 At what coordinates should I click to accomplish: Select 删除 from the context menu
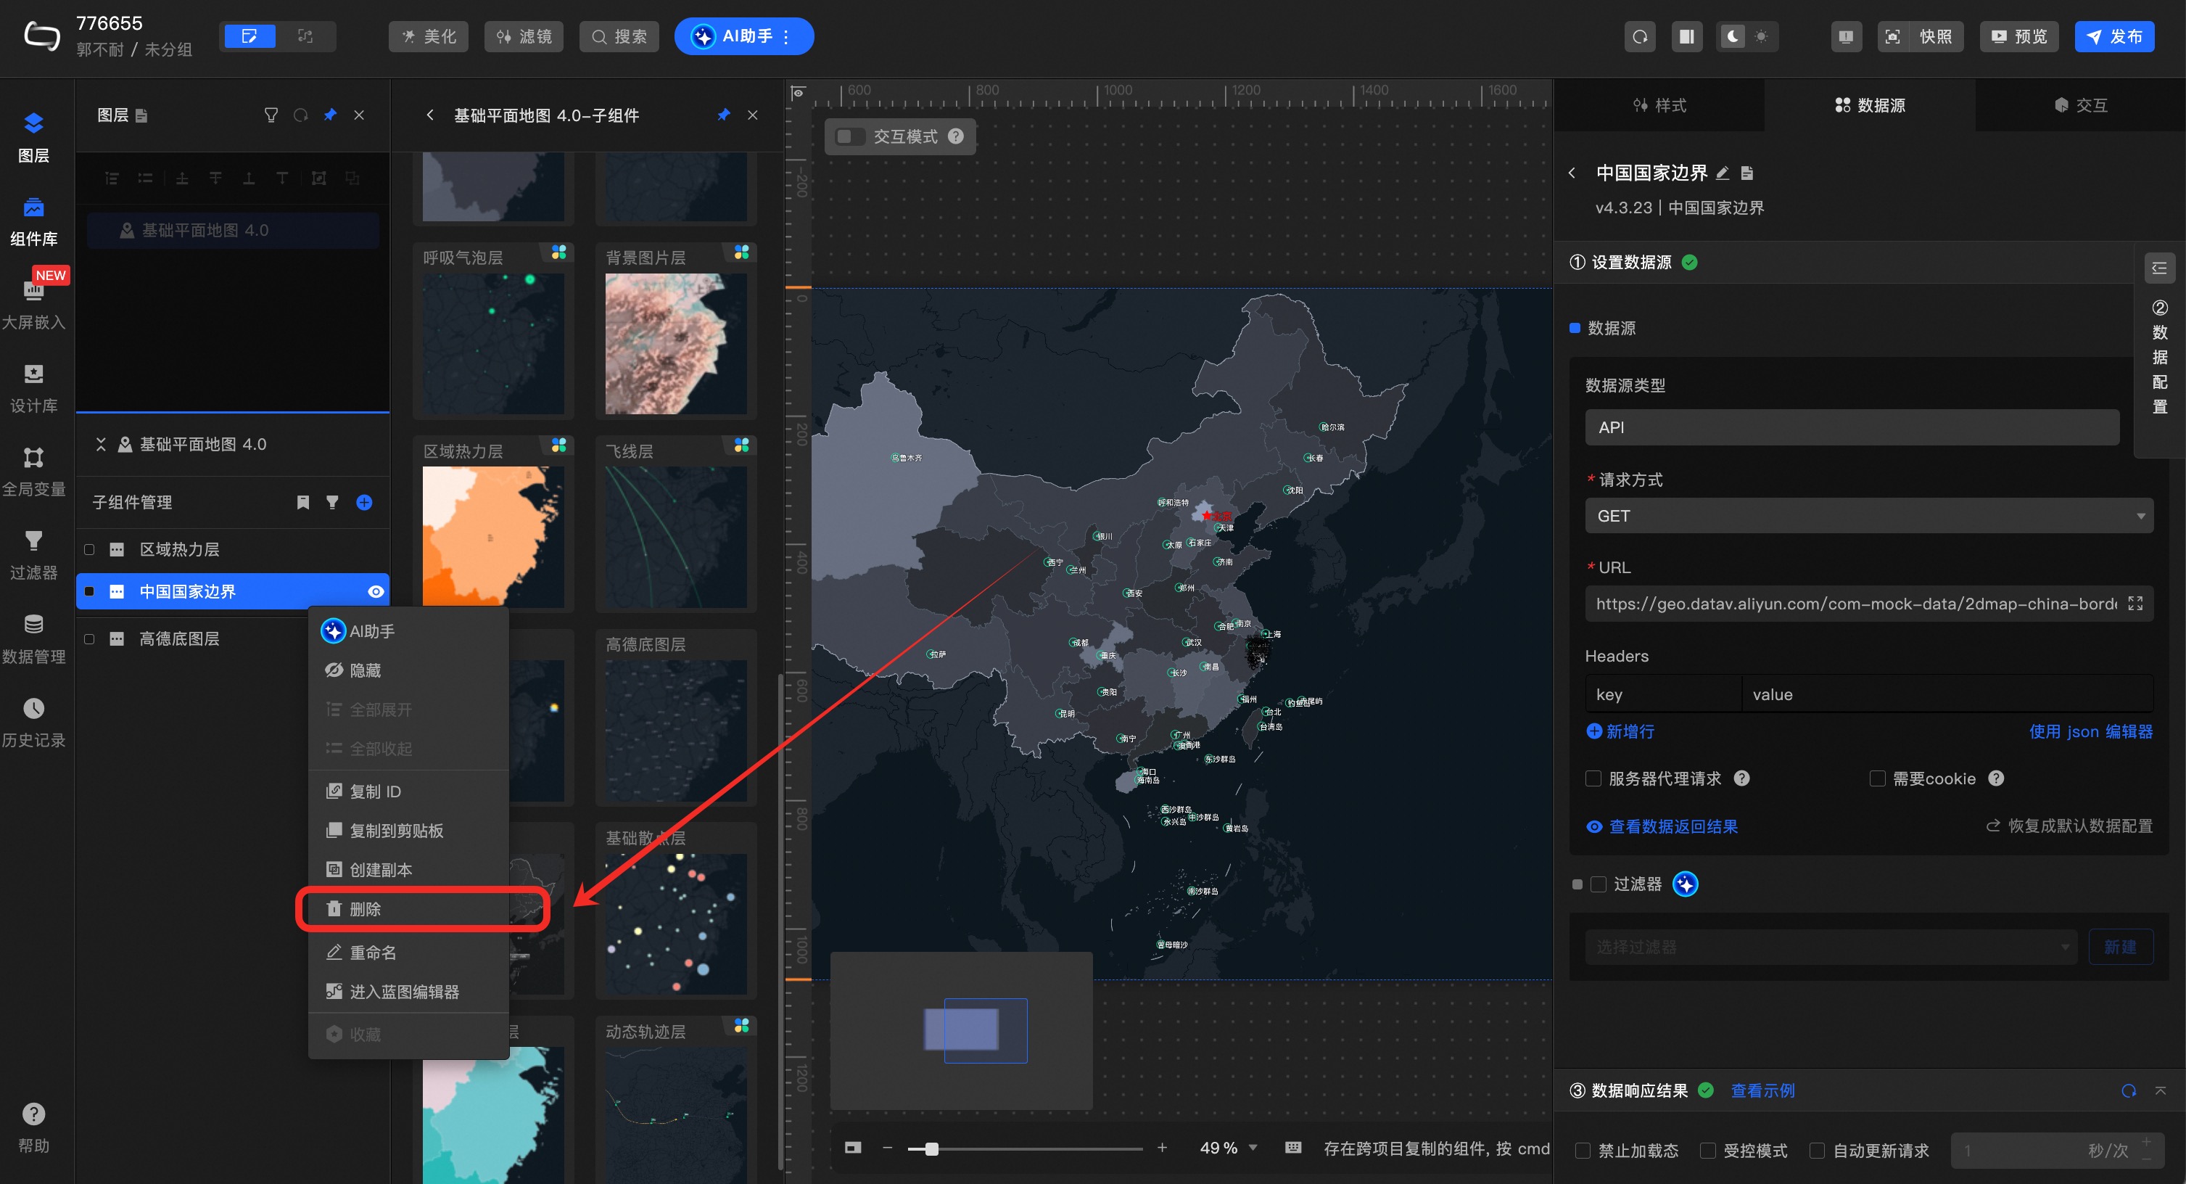(366, 909)
